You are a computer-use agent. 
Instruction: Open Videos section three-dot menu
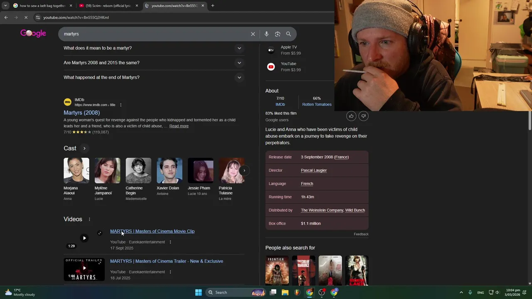(x=89, y=219)
